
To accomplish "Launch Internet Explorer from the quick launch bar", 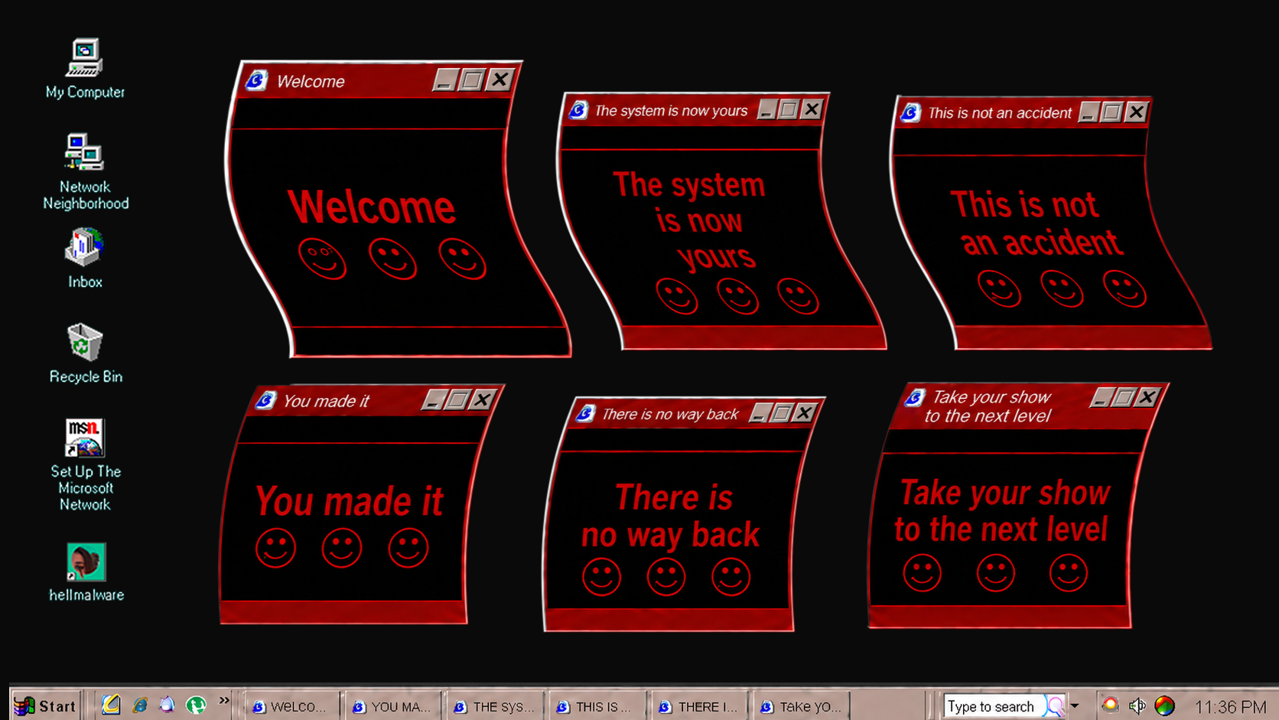I will (x=139, y=705).
